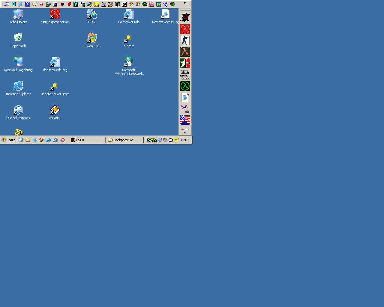Image resolution: width=384 pixels, height=307 pixels.
Task: Click the WinIP icon in the system tray
Action: 154,140
